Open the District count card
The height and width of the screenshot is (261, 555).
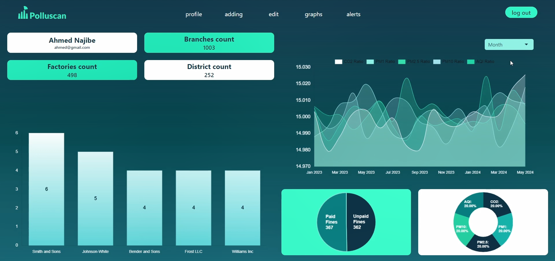(209, 70)
